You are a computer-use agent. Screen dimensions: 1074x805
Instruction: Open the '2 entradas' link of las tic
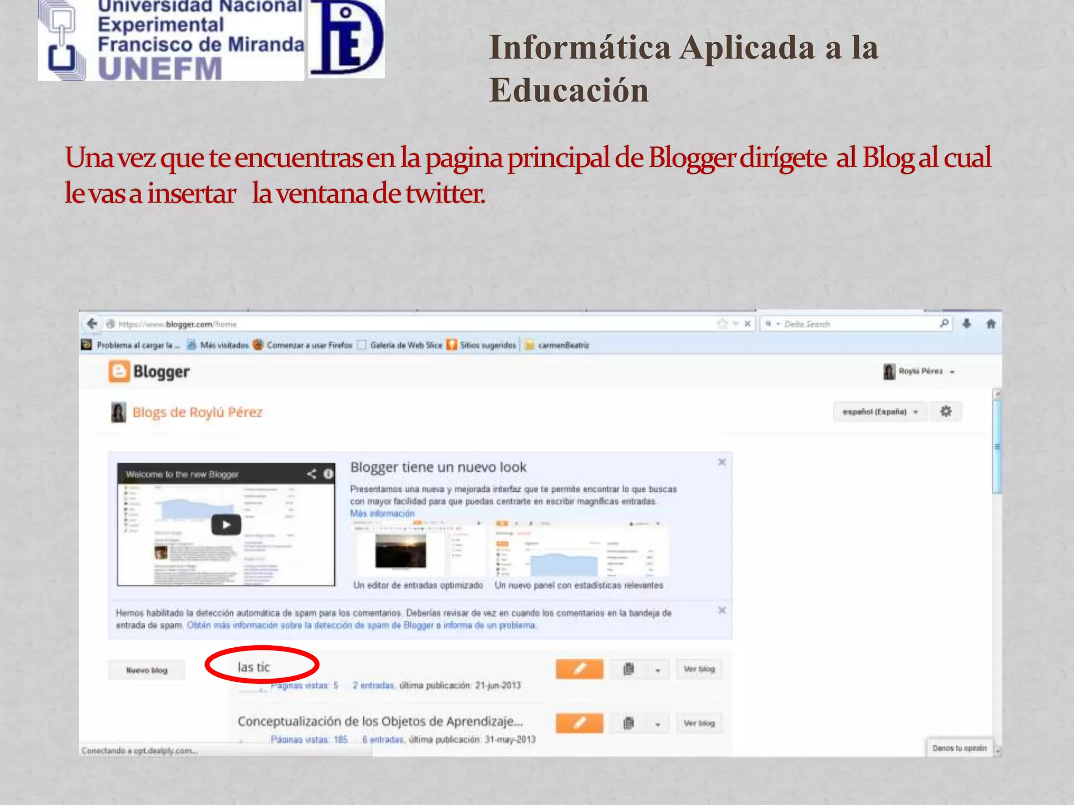click(373, 686)
